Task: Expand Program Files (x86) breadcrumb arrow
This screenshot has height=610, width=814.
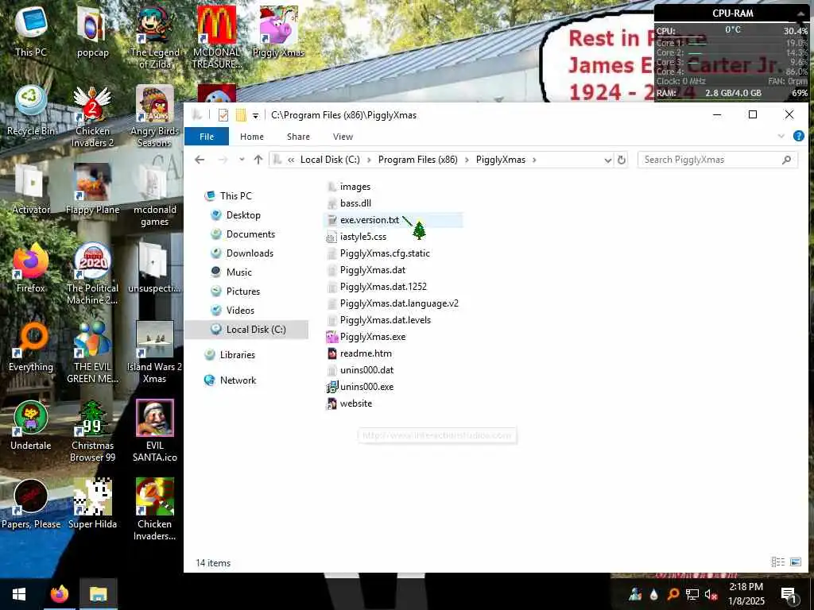Action: point(467,160)
